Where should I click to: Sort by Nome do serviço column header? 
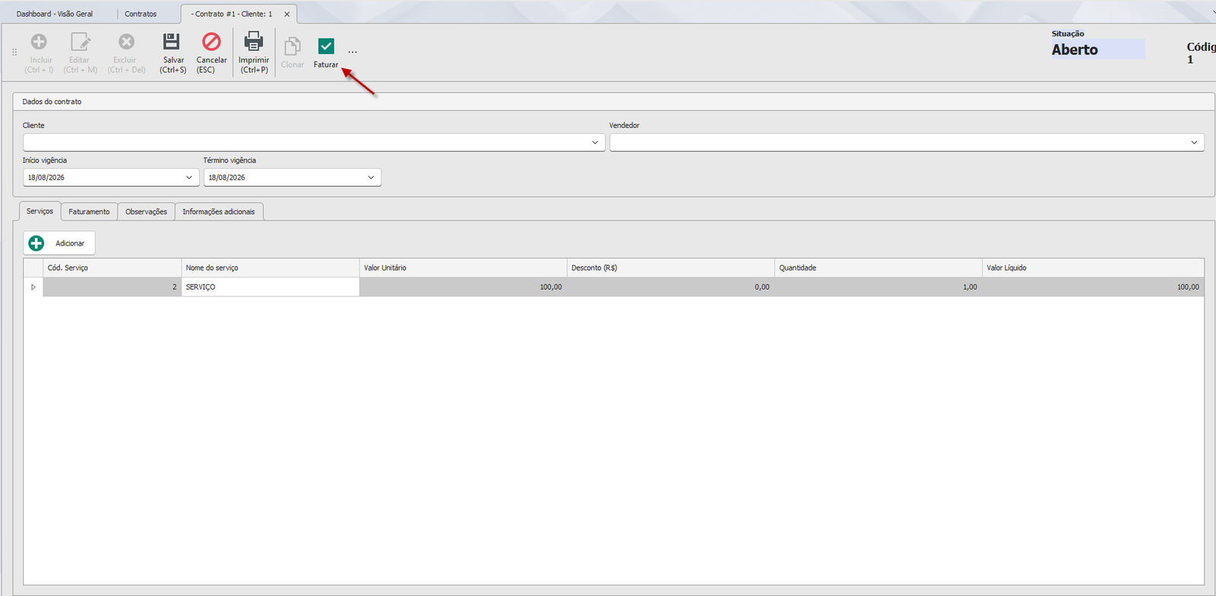click(x=270, y=268)
